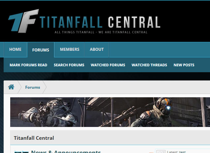Click the Forums breadcrumb link

(x=33, y=87)
